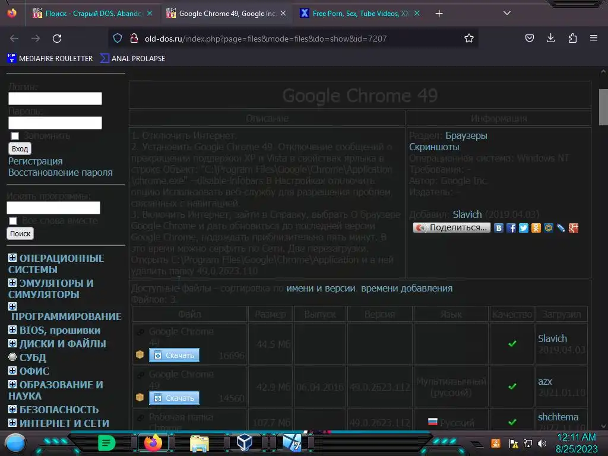Viewport: 608px width, 456px height.
Task: Expand ПРОГРАММИРОВАНИЕ category
Action: pyautogui.click(x=12, y=307)
